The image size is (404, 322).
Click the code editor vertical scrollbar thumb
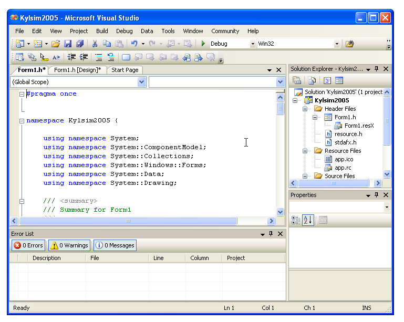(281, 108)
